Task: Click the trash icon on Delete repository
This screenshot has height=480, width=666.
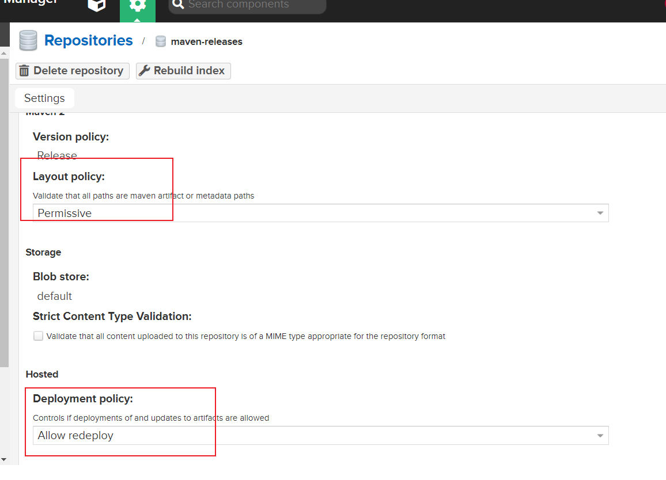Action: (x=24, y=71)
